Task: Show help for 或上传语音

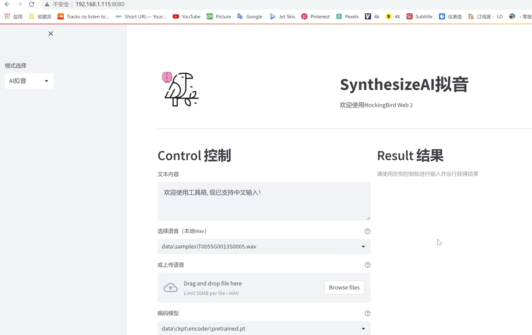Action: 368,265
